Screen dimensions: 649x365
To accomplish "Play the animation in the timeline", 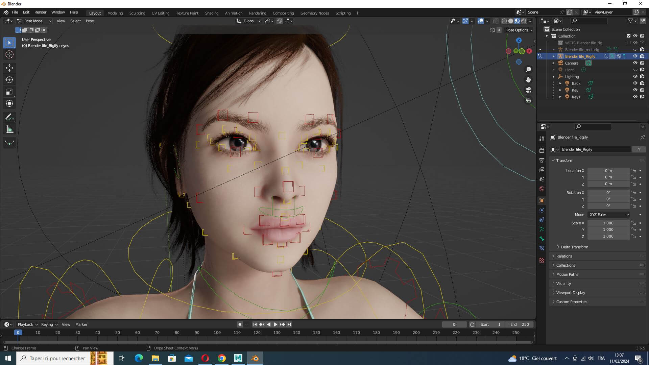I will 275,324.
